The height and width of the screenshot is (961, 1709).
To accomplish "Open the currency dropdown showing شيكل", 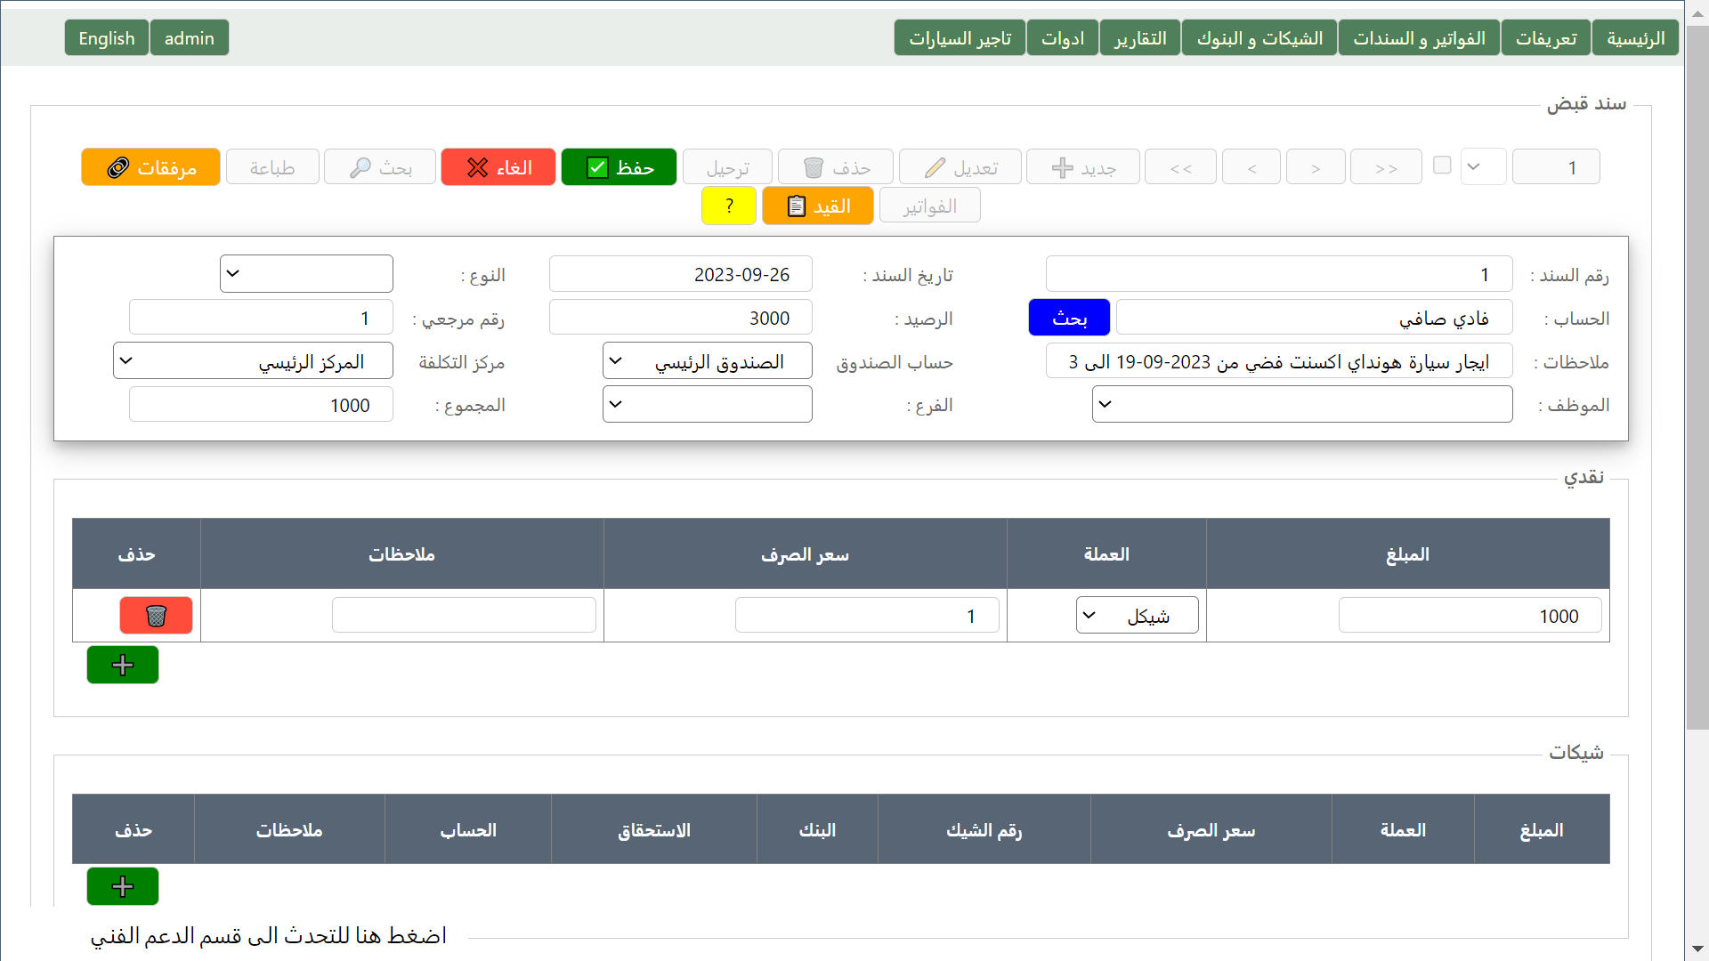I will point(1137,616).
